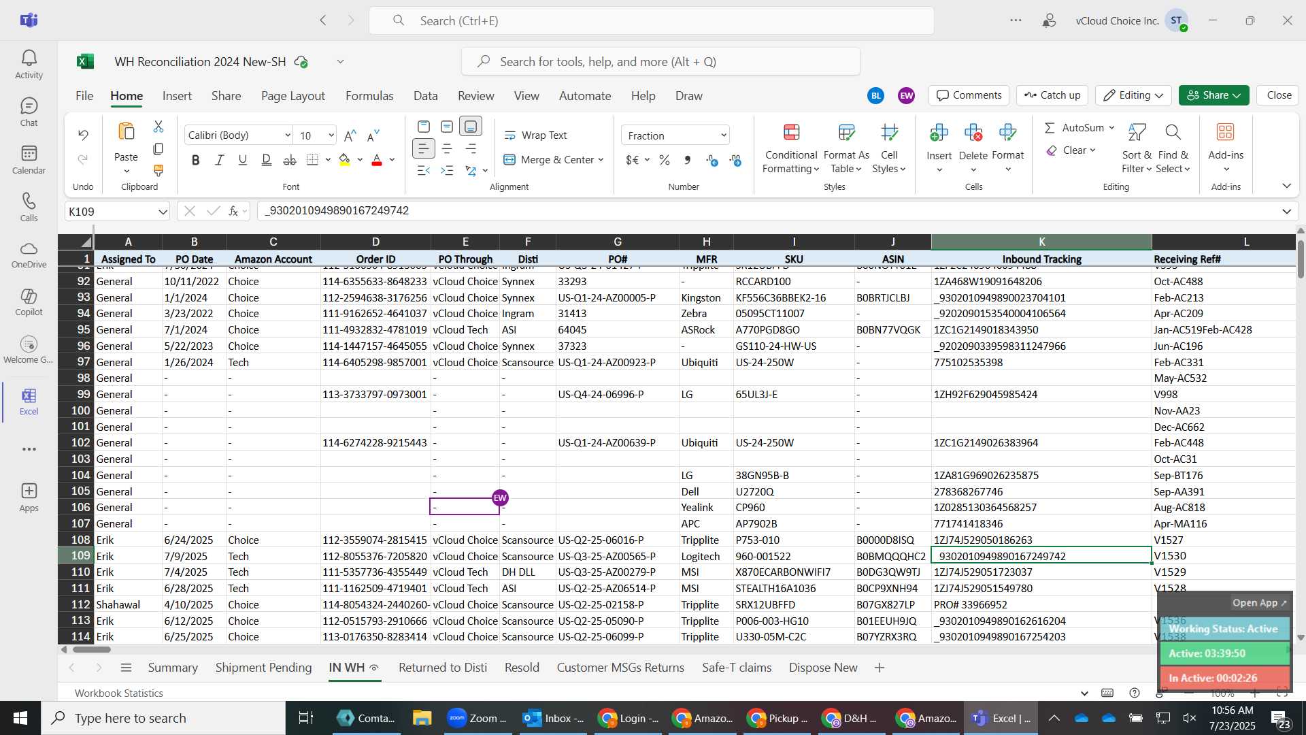The width and height of the screenshot is (1306, 735).
Task: Switch to Shipment Pending sheet
Action: 263,668
